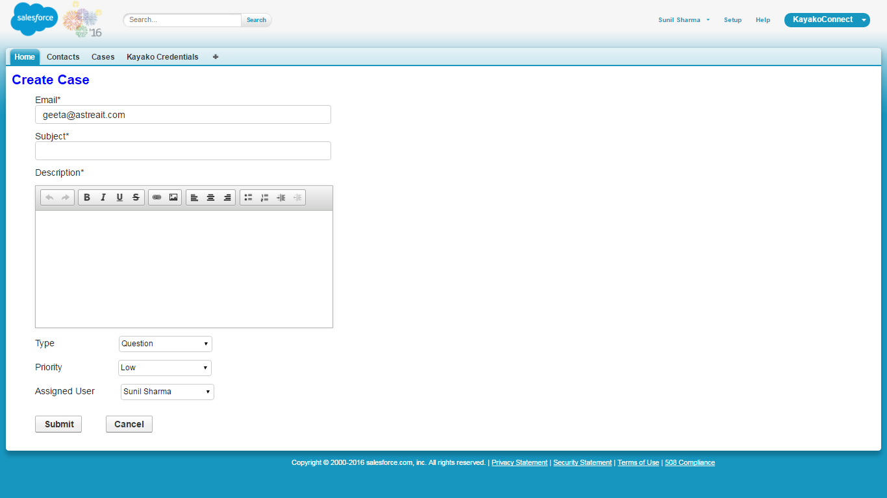Open the Kayako Credentials tab
This screenshot has height=498, width=887.
(x=162, y=57)
